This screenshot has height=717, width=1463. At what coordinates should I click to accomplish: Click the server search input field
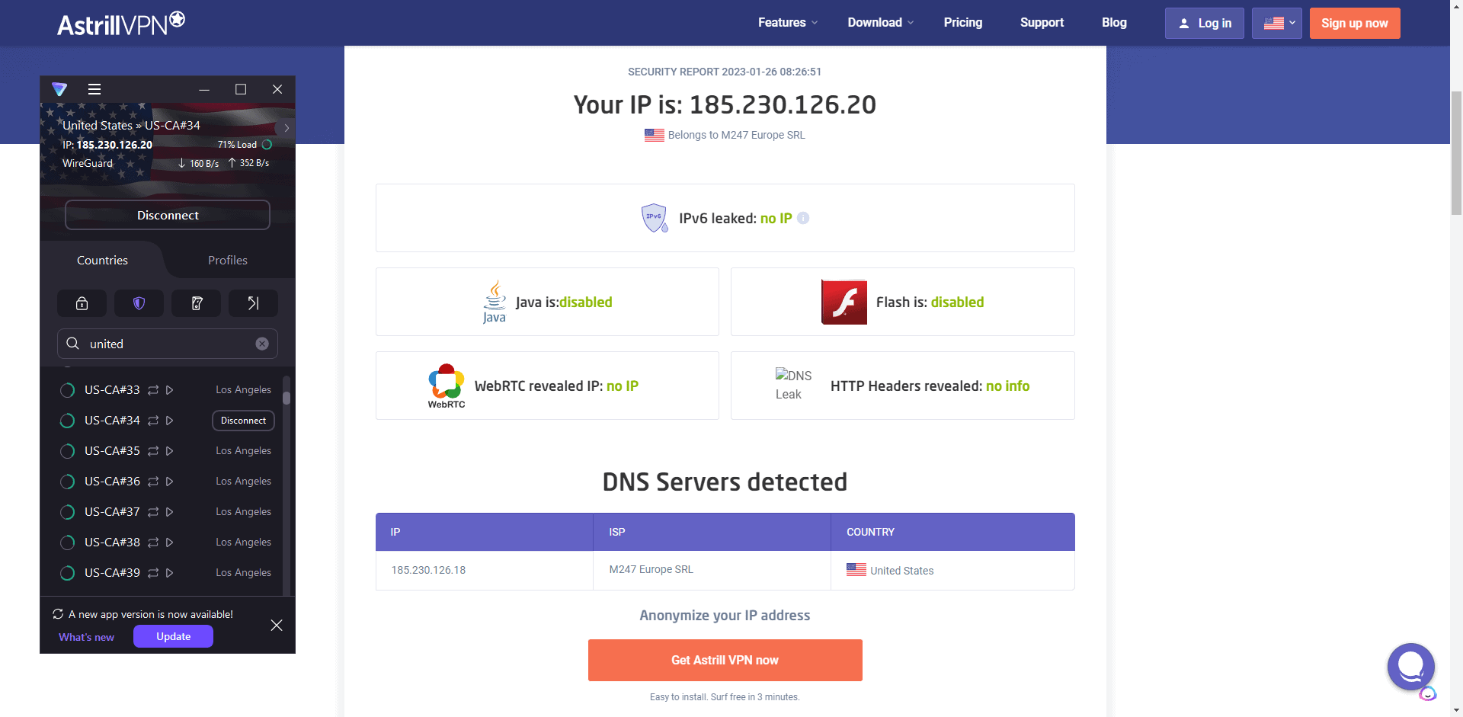168,344
